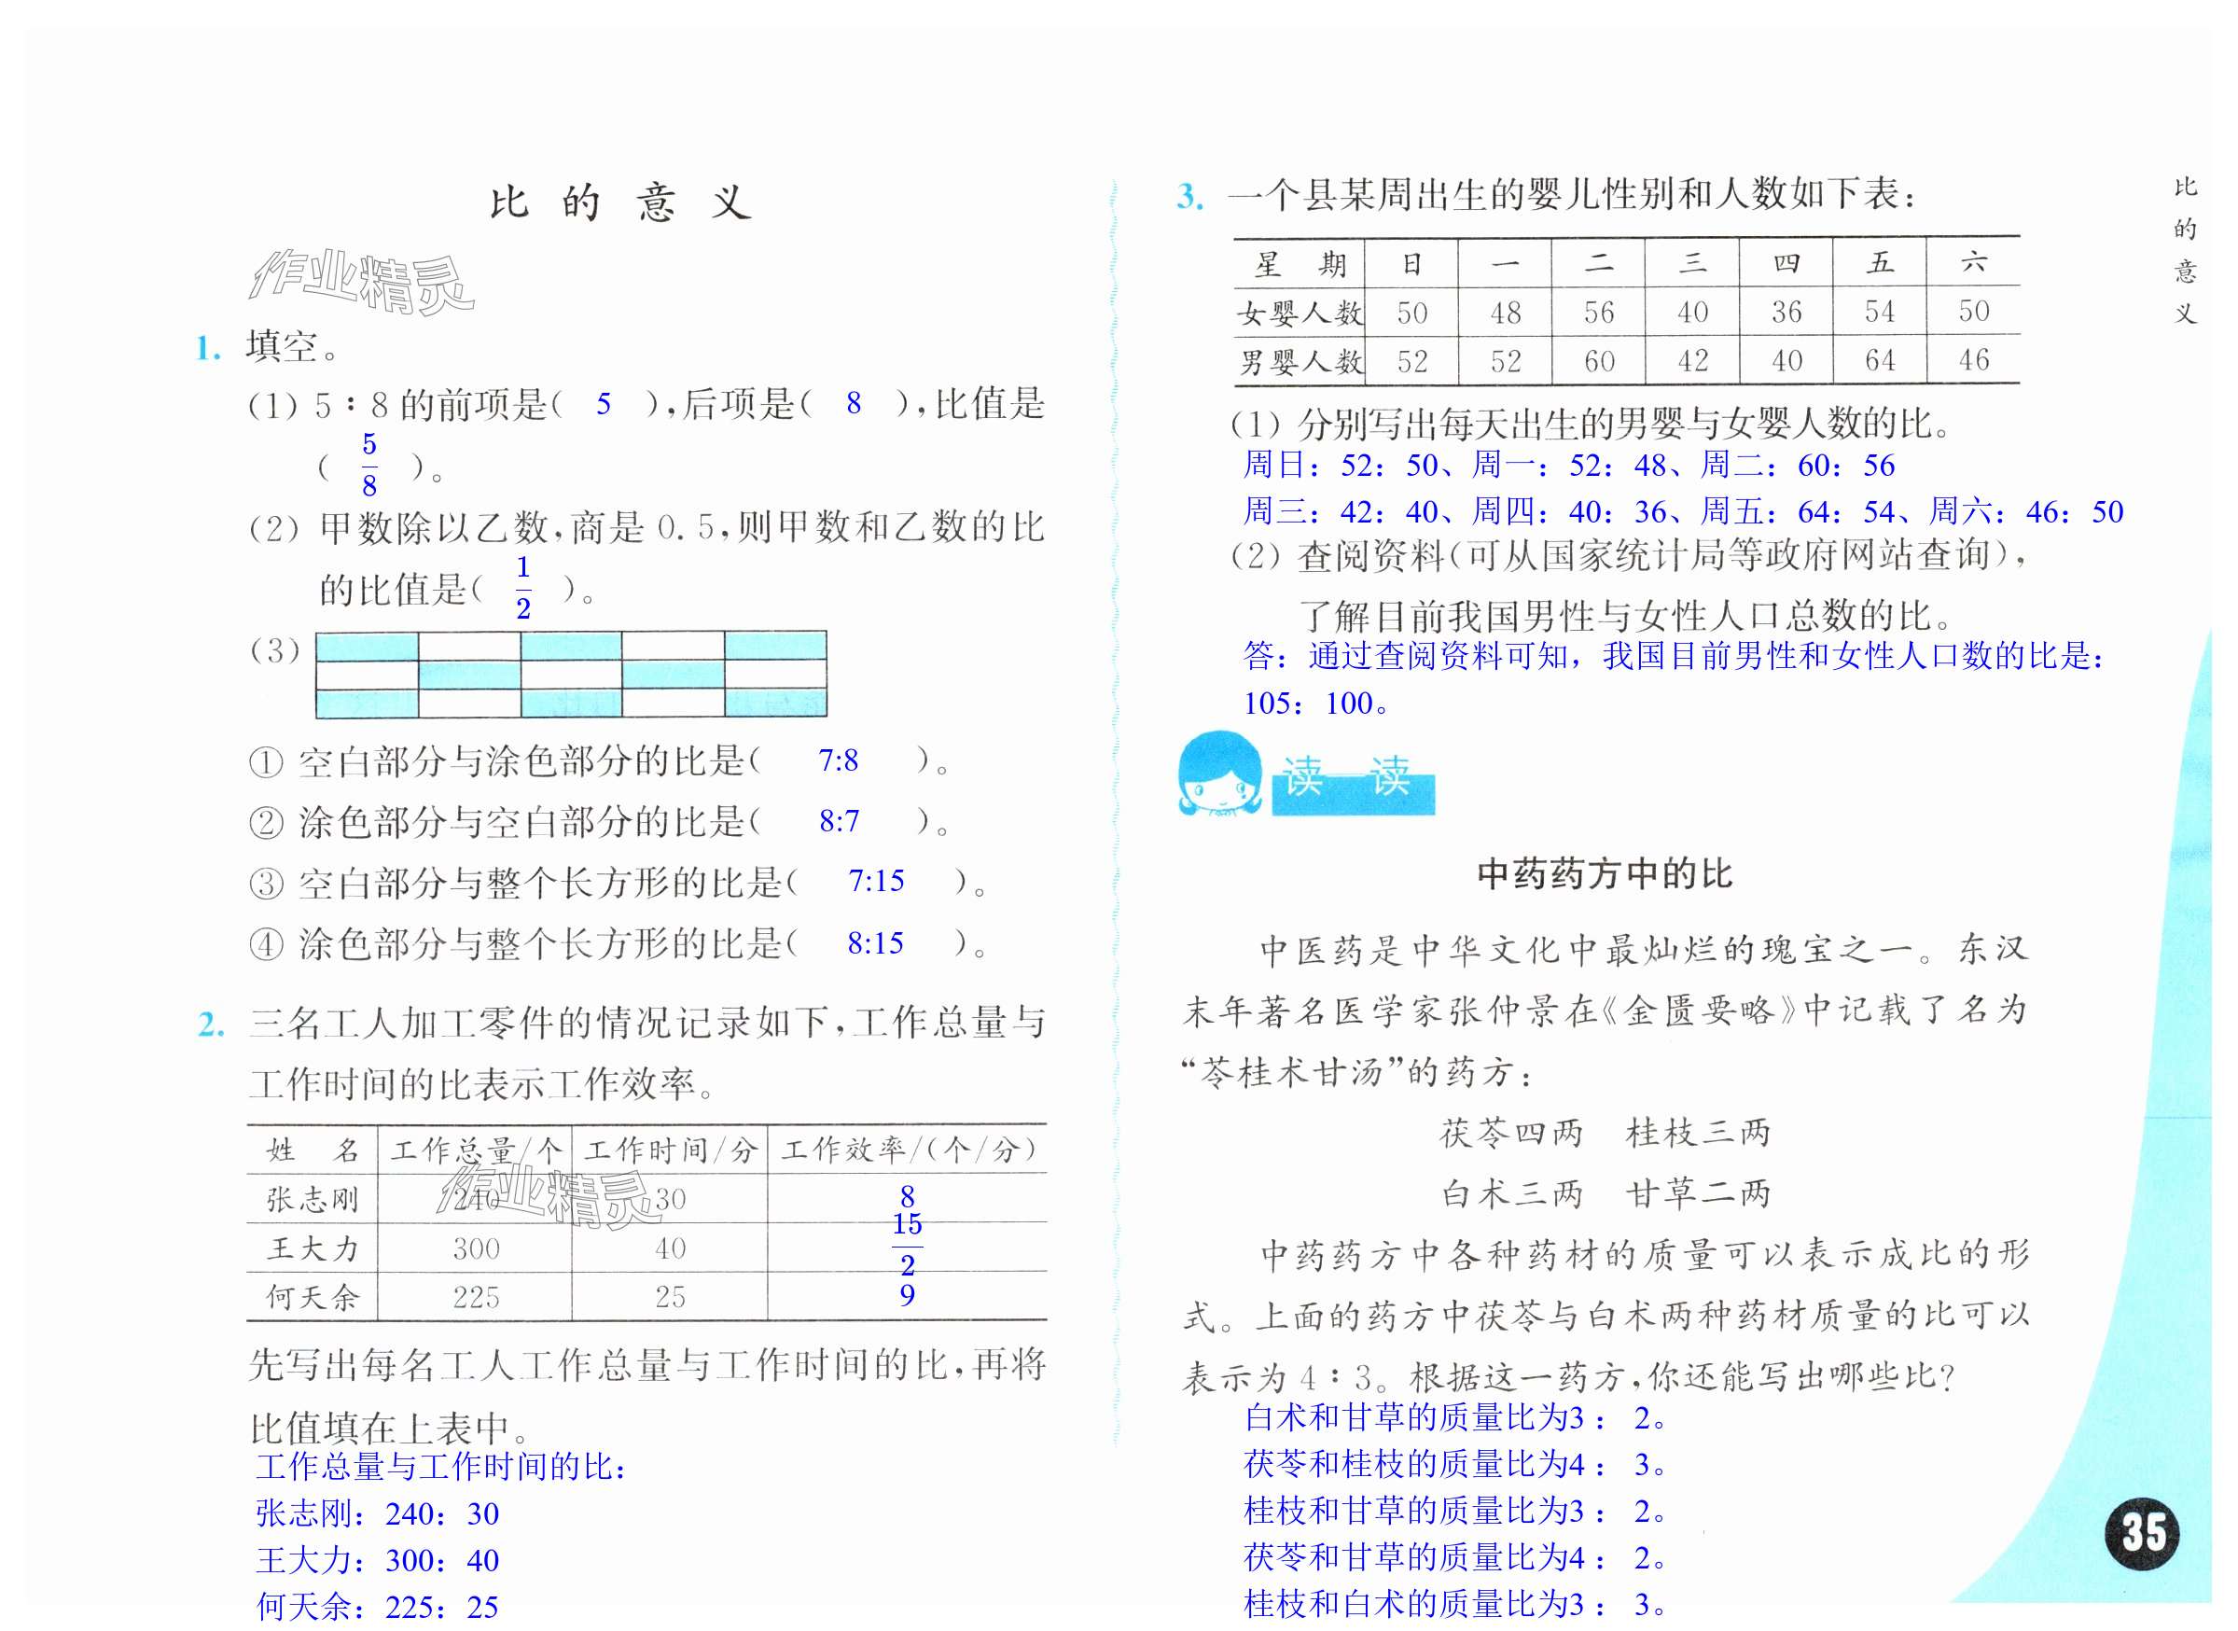Click the ingredient '桂枝三两'
This screenshot has height=1631, width=2238.
[1698, 1134]
